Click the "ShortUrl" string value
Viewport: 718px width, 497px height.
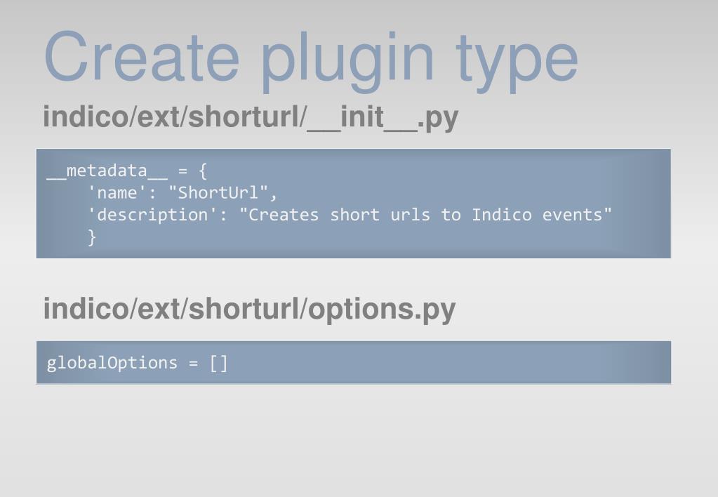(x=218, y=193)
